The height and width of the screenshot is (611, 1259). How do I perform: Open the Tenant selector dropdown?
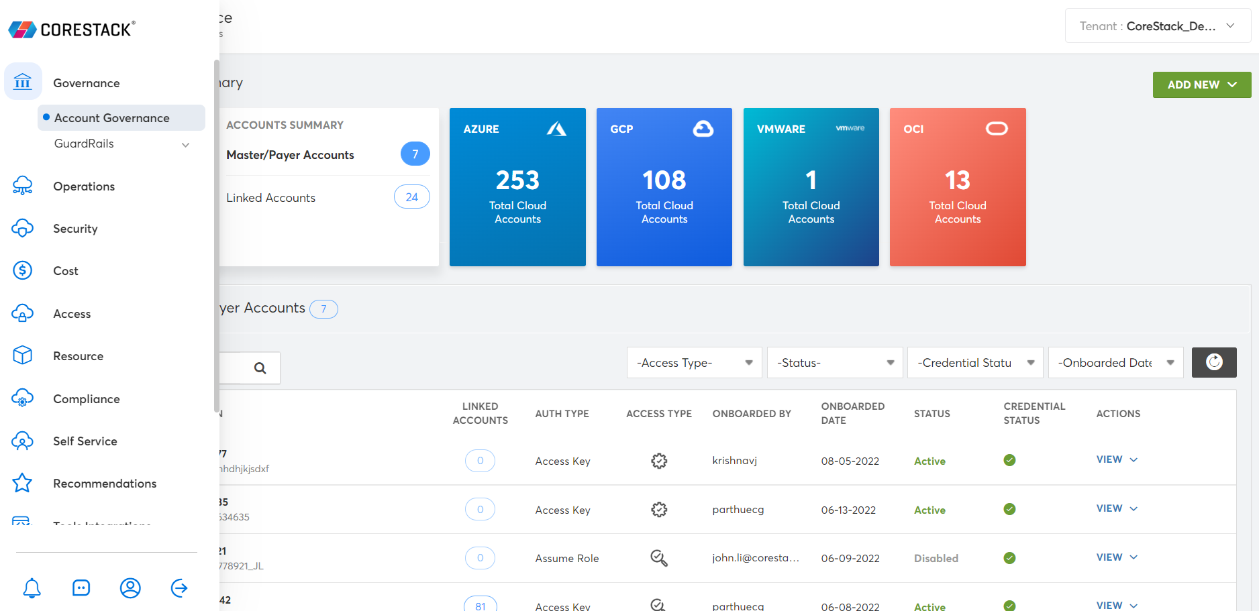pyautogui.click(x=1158, y=26)
